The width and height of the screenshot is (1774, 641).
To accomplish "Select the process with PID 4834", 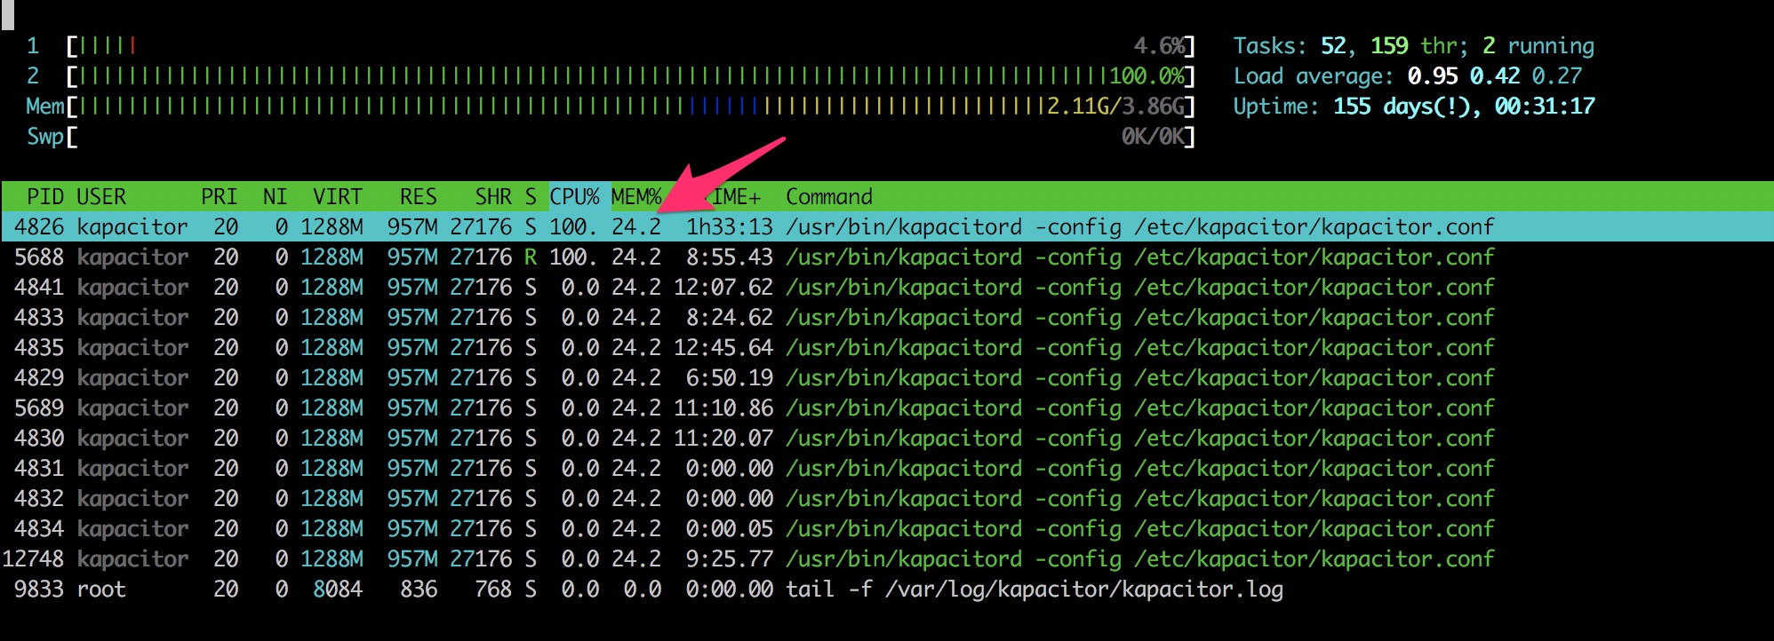I will (887, 528).
